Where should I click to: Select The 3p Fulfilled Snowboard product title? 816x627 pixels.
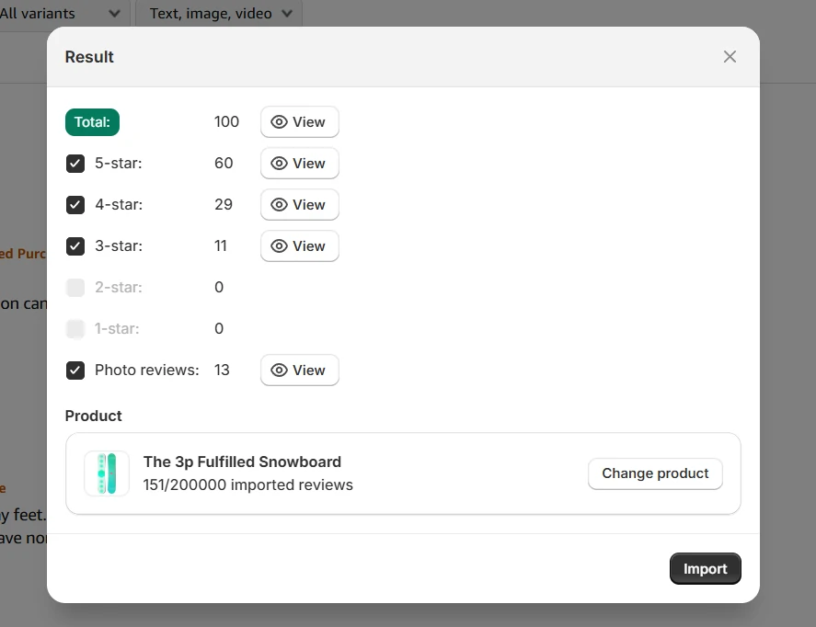[x=242, y=462]
